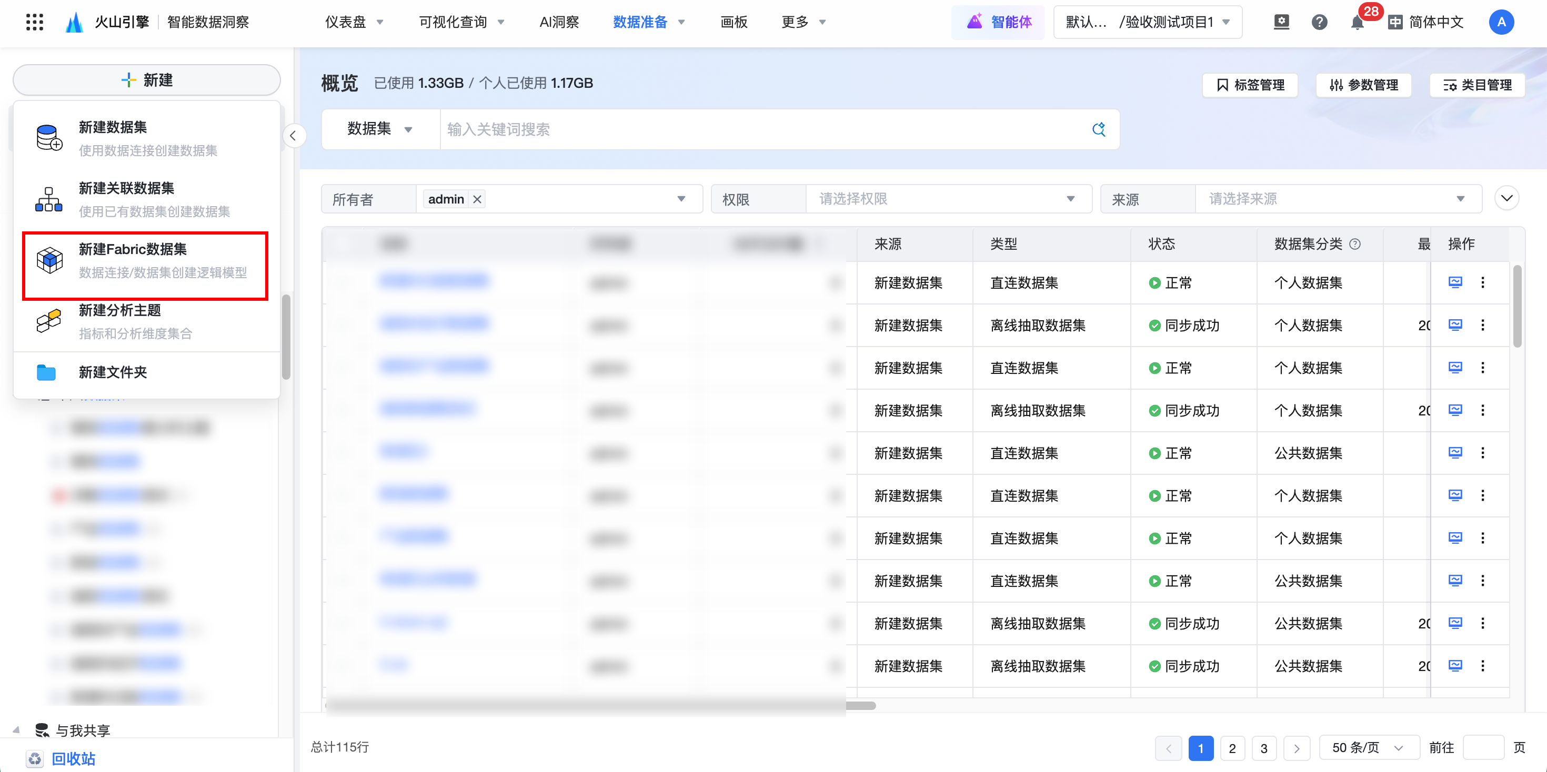Collapse the left sidebar panel
1547x772 pixels.
293,136
